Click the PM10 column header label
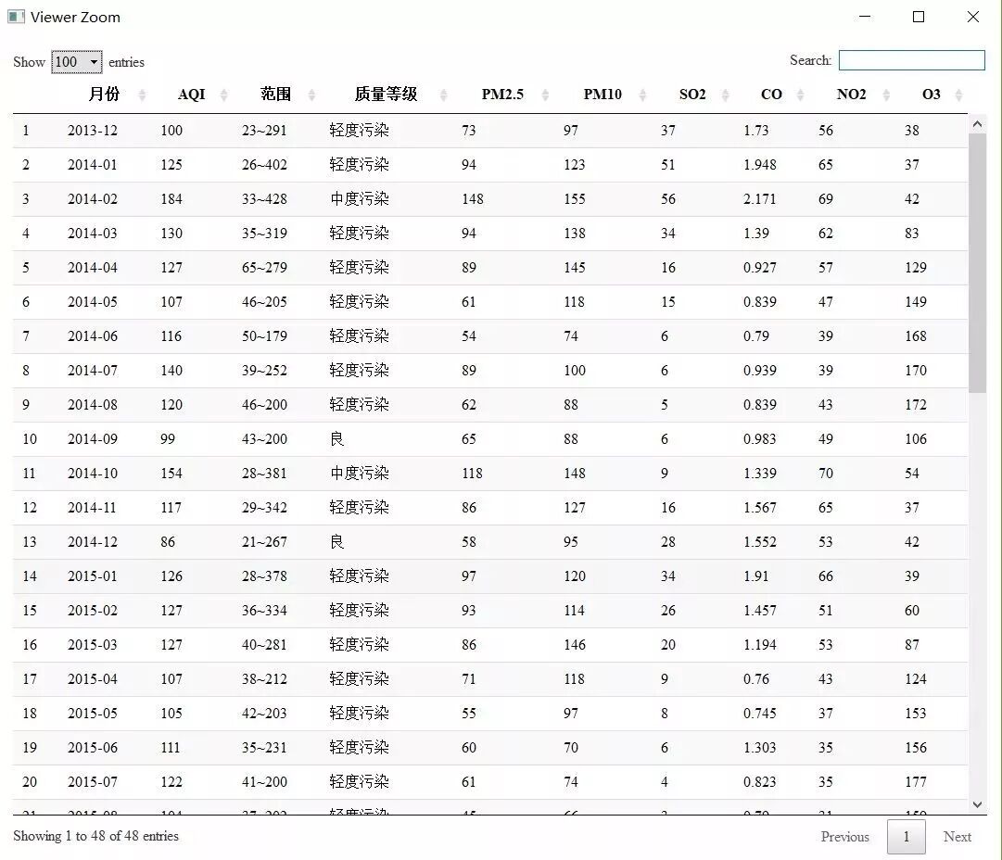The width and height of the screenshot is (1002, 860). point(602,95)
